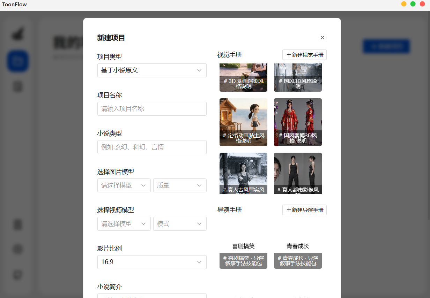Expand the 影片比例 dropdown showing 16:9
This screenshot has height=298, width=430.
(x=152, y=262)
